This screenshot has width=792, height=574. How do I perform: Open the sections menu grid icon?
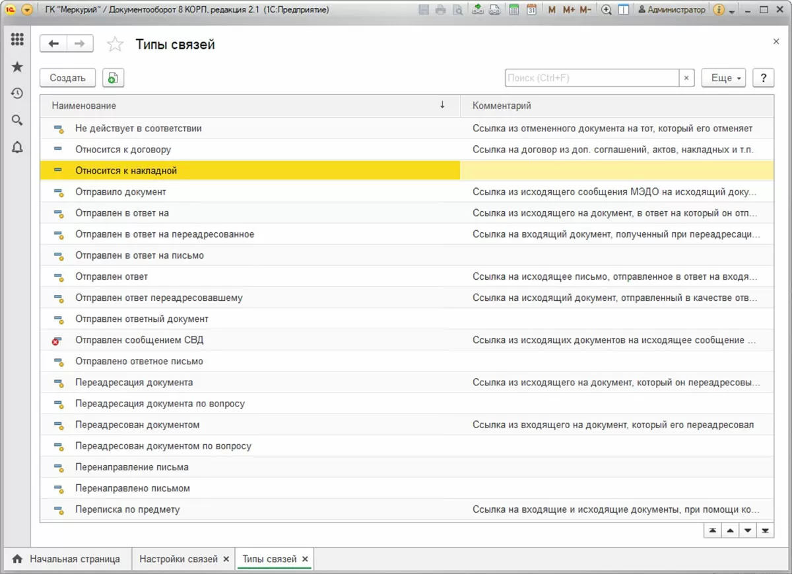coord(17,40)
